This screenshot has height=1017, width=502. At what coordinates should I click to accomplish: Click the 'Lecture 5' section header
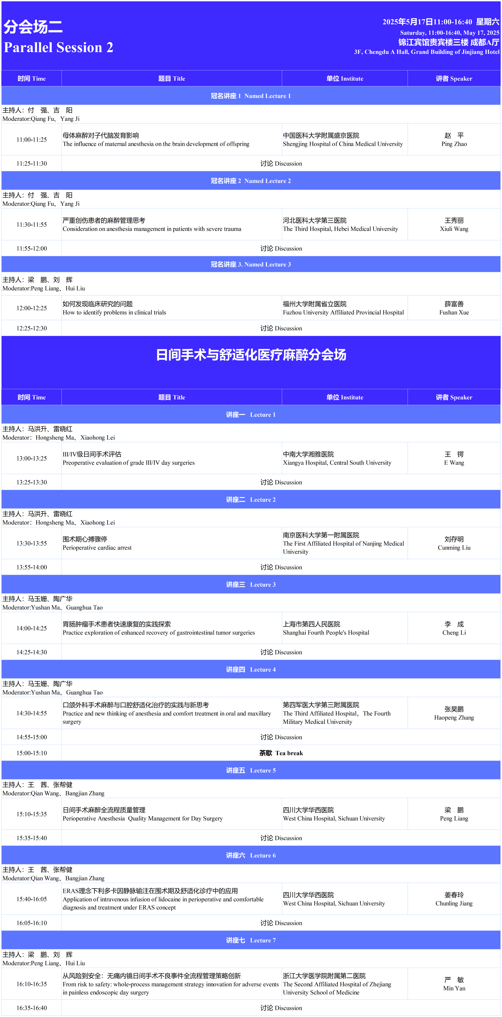[x=251, y=770]
